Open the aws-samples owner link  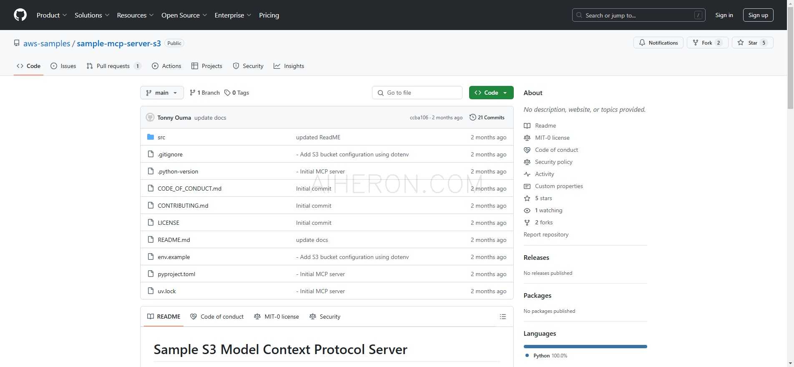tap(47, 43)
